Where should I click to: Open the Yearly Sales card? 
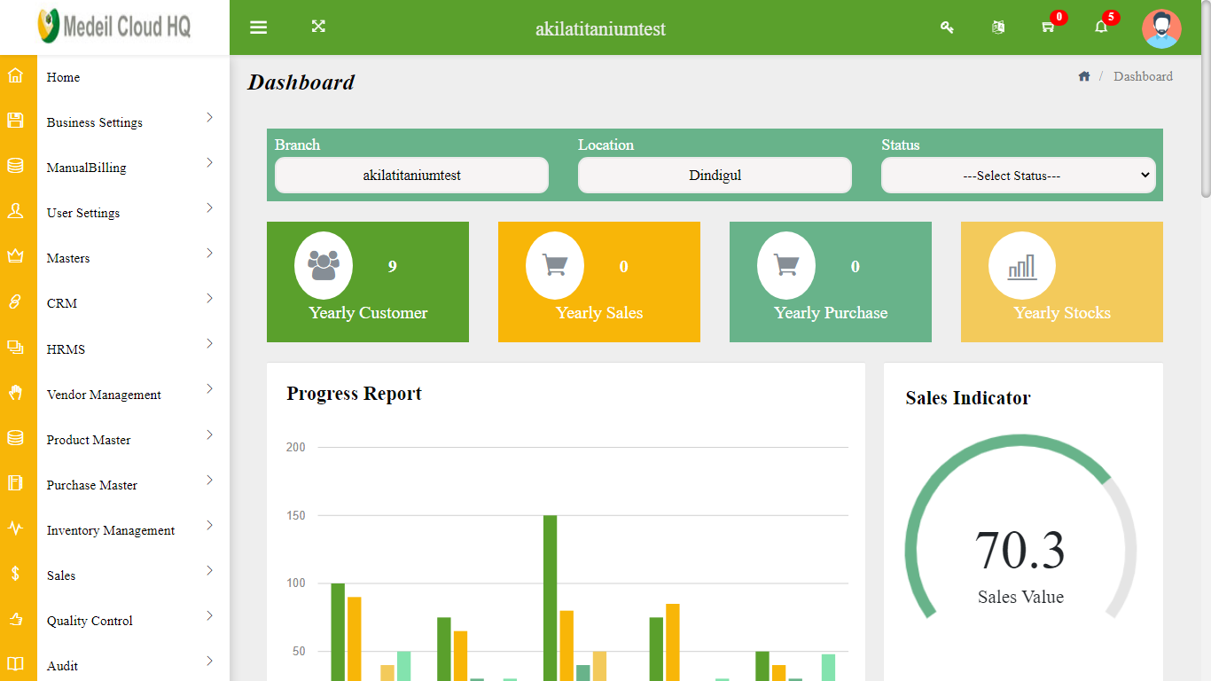(599, 282)
